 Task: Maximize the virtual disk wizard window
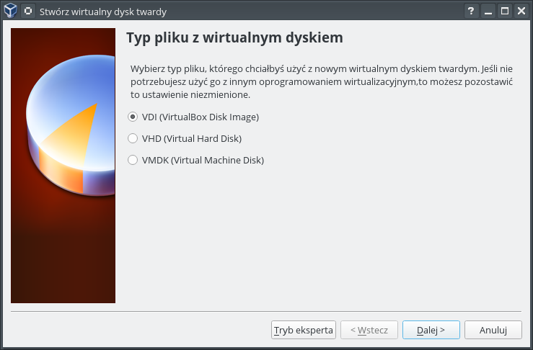pyautogui.click(x=505, y=11)
